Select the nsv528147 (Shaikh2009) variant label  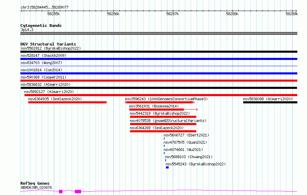43,55
